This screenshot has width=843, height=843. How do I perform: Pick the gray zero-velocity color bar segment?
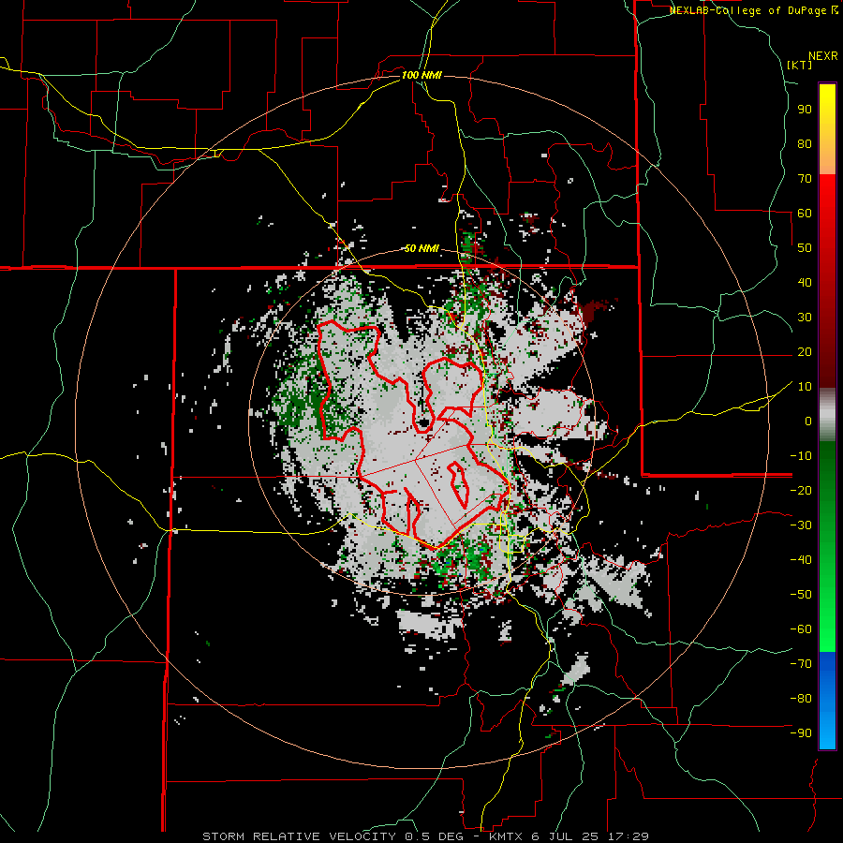coord(827,414)
